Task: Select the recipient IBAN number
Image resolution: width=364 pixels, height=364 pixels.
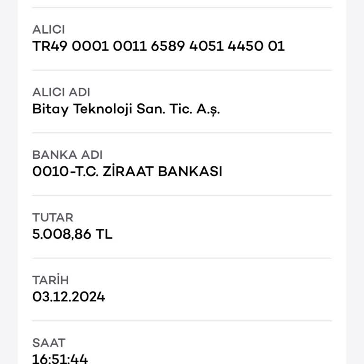Action: pos(158,46)
